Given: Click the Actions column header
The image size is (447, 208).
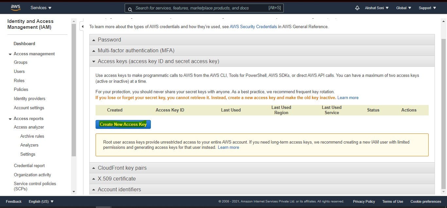Looking at the screenshot, I should click(409, 110).
